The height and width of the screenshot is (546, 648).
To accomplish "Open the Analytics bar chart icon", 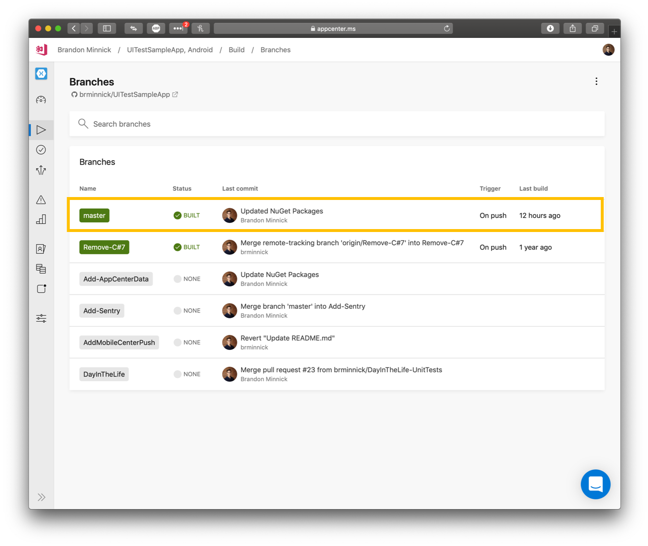I will 41,219.
